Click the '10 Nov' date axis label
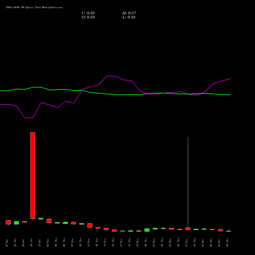255x255 pixels. [80, 242]
